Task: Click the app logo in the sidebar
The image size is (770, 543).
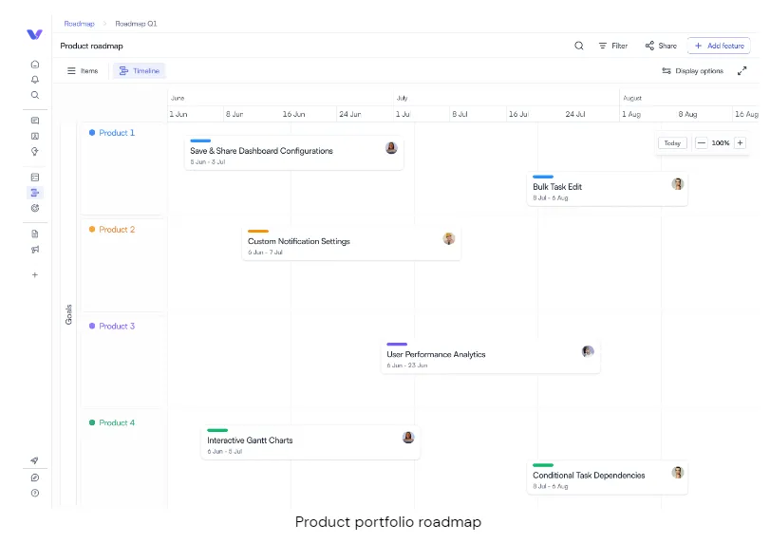Action: 34,34
